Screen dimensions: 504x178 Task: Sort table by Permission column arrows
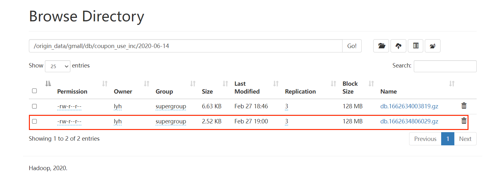click(x=105, y=84)
